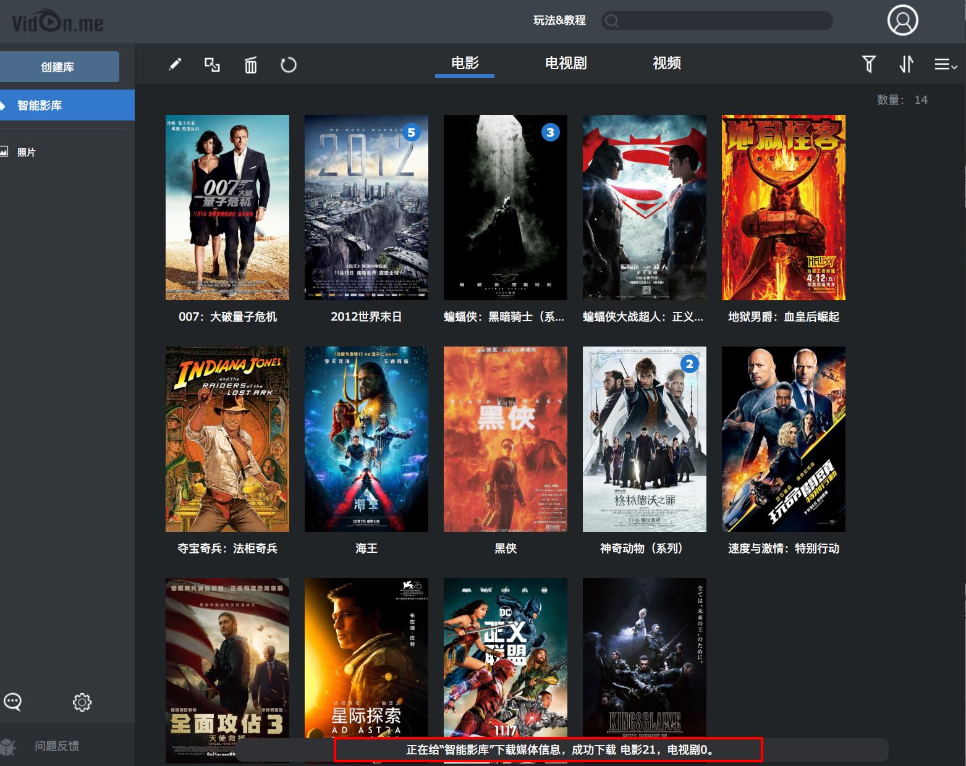Click title 007：大破量子危机
966x766 pixels.
227,317
